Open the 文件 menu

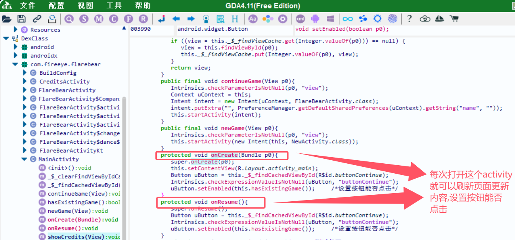[28, 6]
